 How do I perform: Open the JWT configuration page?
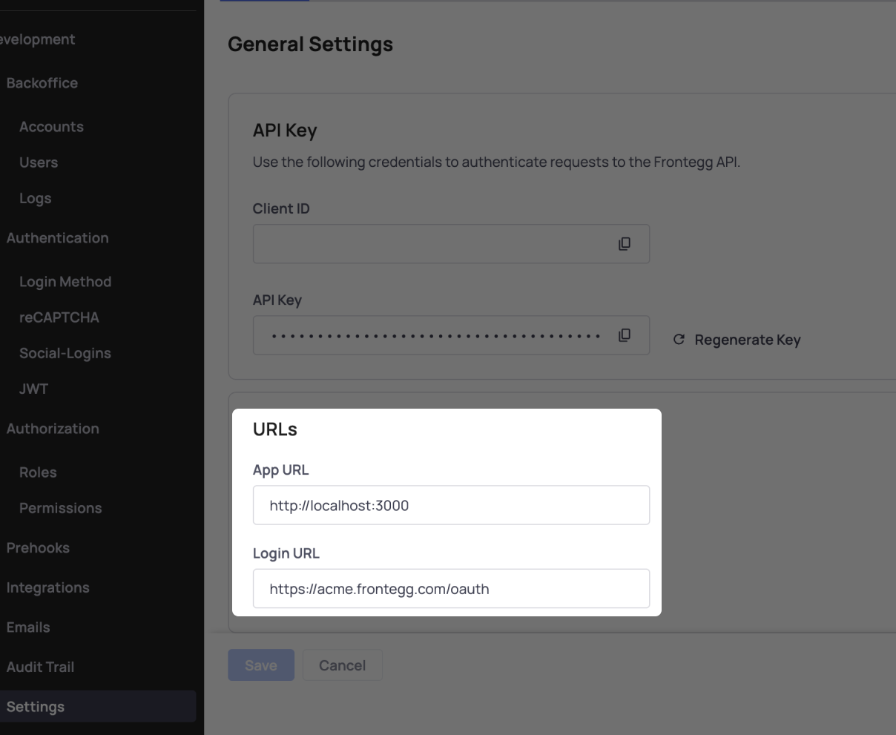pos(33,389)
